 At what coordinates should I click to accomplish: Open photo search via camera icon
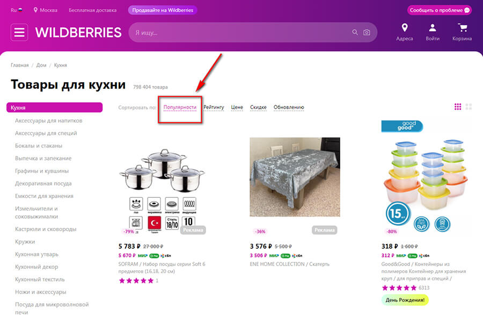[x=367, y=32]
